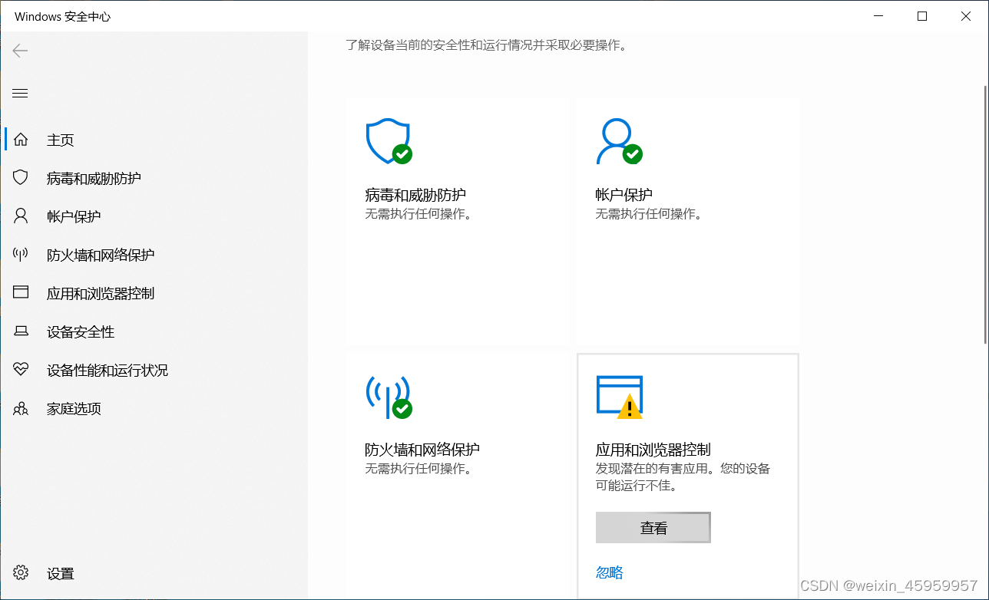Open the browser window warning icon card
This screenshot has height=600, width=989.
click(x=619, y=397)
